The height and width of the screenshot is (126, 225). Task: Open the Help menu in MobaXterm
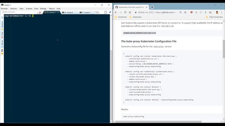tap(58, 8)
